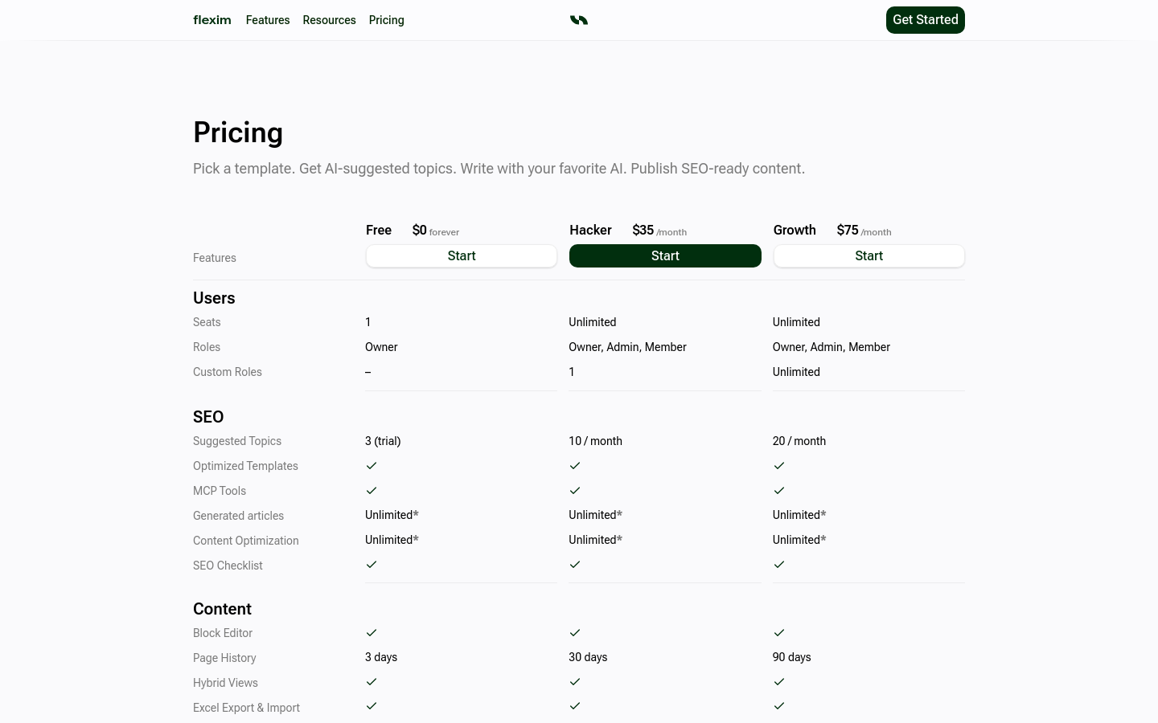Screen dimensions: 1158x723
Task: Click the Custom Roles row label
Action: click(228, 372)
